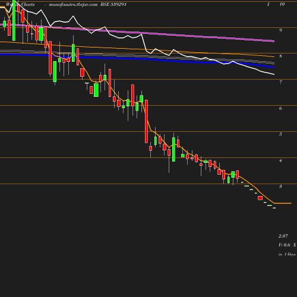Screen dimensions: 297x297
Task: Click the price axis label "9"
Action: click(280, 30)
